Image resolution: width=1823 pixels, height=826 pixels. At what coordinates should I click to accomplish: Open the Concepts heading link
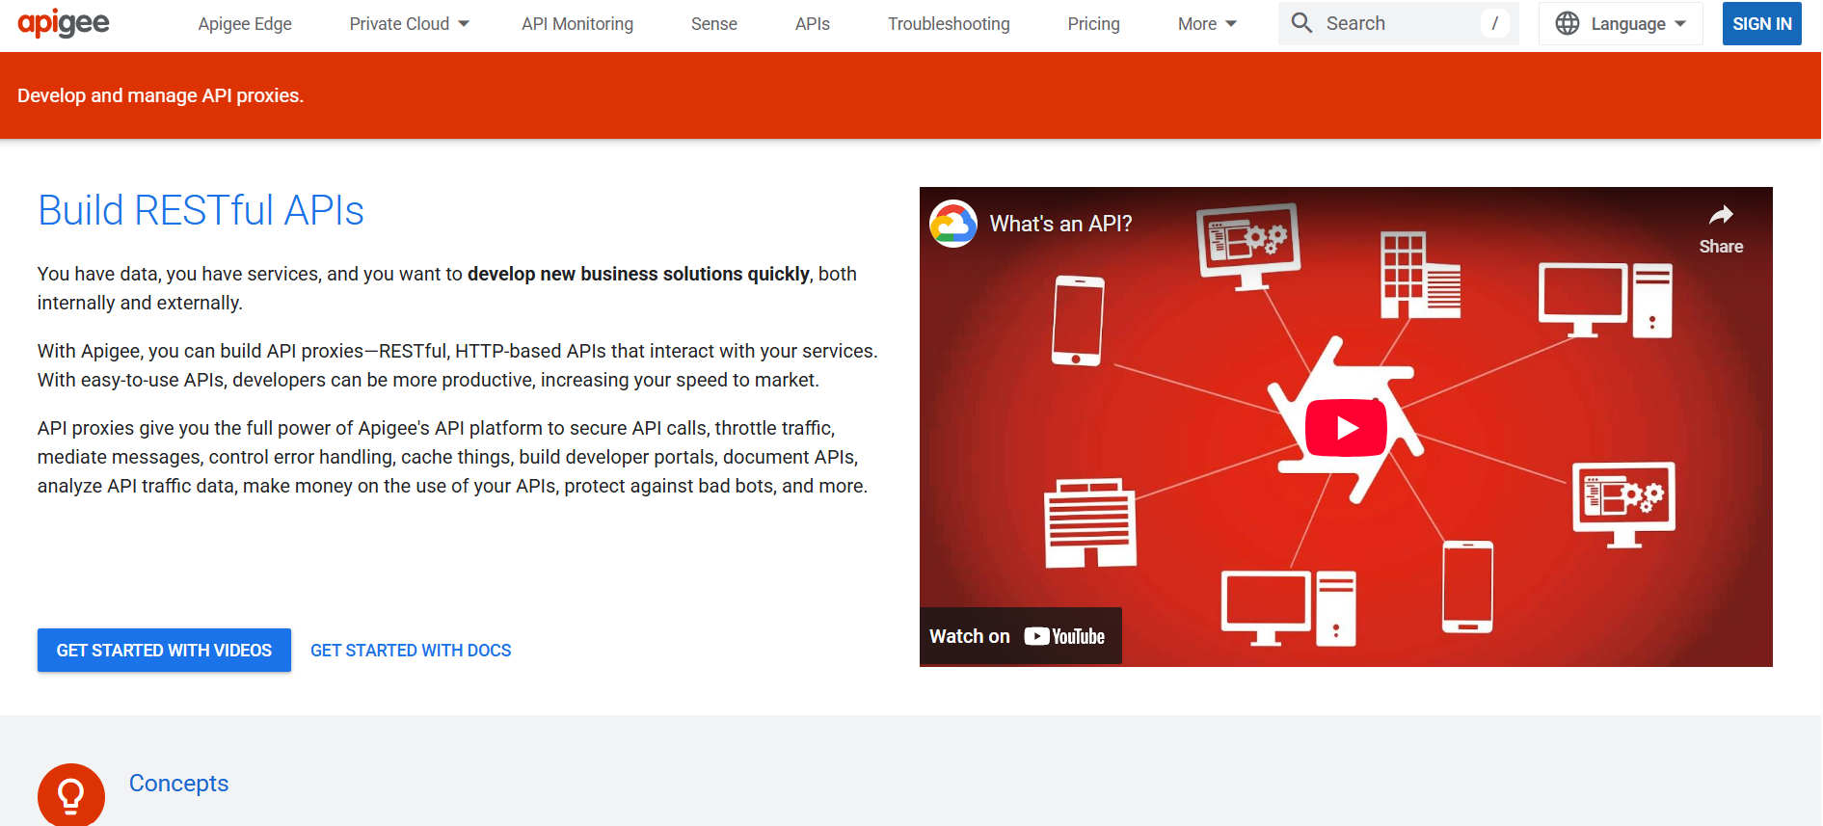coord(179,784)
